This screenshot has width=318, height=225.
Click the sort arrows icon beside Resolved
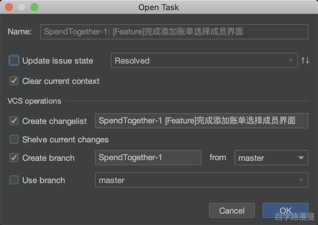[x=305, y=60]
